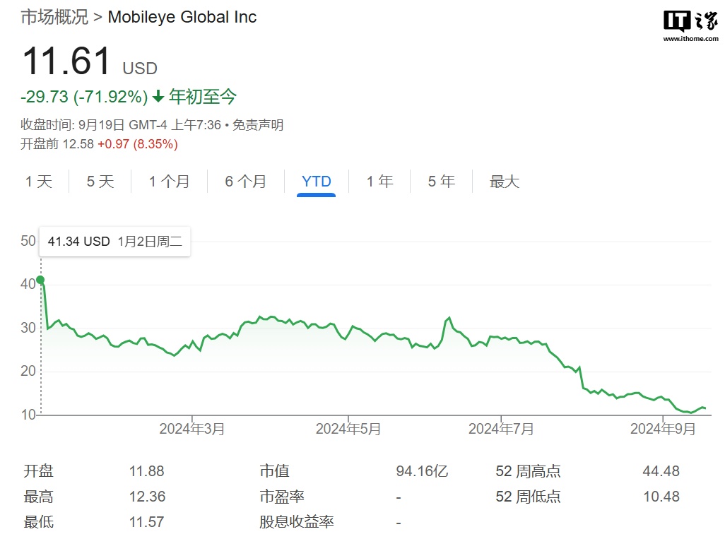Viewport: 725px width, 539px height.
Task: Switch to the 1 年 range tab
Action: [379, 182]
